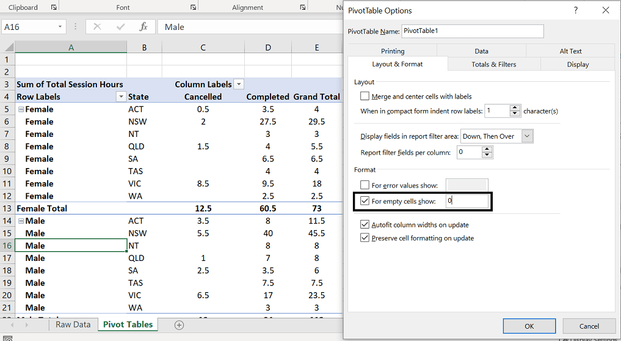
Task: Open Column Labels filter dropdown
Action: 239,84
